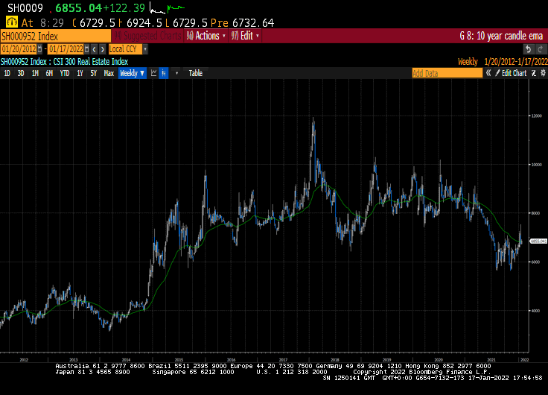
Task: Expand the chart type dropdown arrow
Action: 176,73
